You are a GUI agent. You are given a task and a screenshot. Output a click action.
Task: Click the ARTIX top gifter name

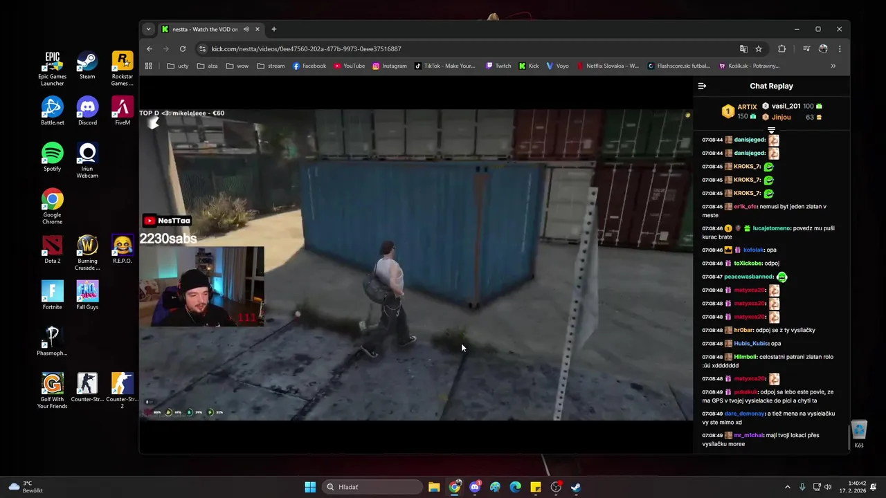click(x=747, y=107)
